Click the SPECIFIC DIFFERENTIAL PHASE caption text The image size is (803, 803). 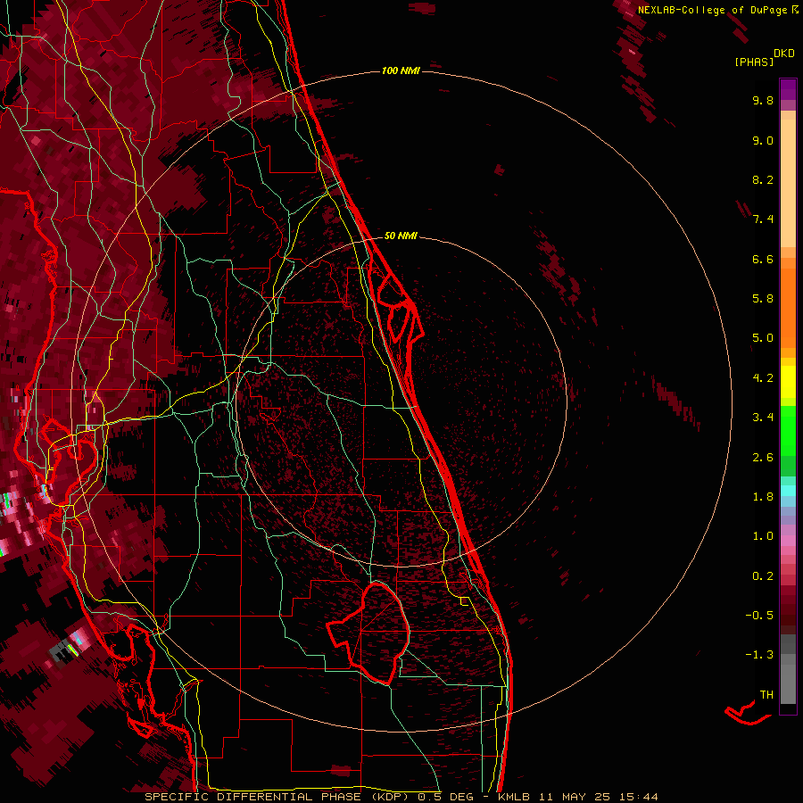point(254,797)
